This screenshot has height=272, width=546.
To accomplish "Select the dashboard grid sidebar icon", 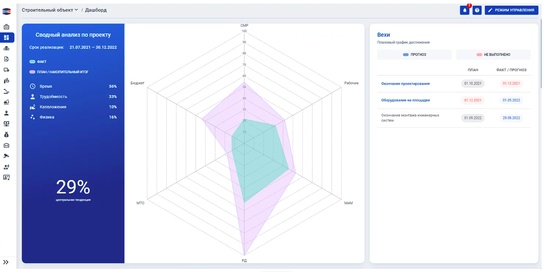I will coord(6,38).
